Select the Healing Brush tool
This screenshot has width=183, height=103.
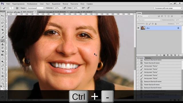(x=3, y=37)
